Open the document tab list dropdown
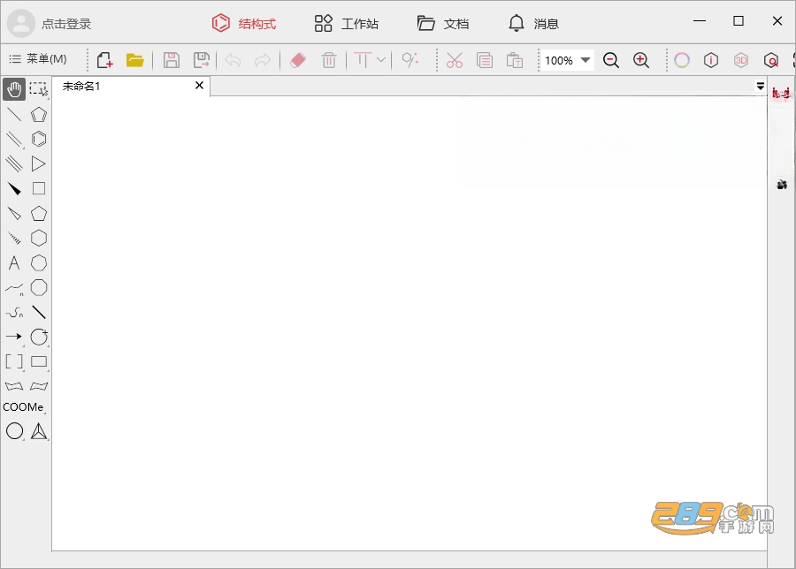 point(761,87)
